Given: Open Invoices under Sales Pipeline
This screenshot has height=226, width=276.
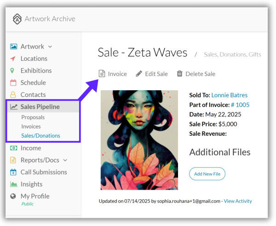Looking at the screenshot, I should tap(31, 126).
